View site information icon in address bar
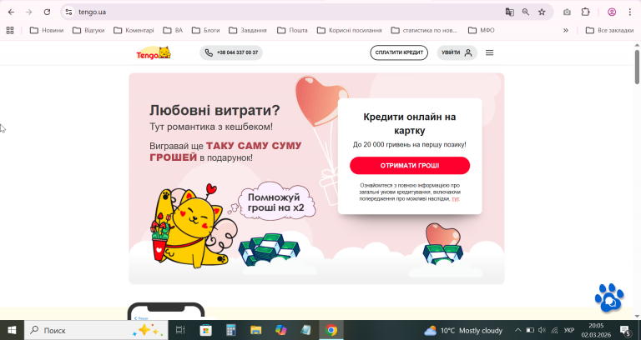Viewport: 641px width, 340px height. point(68,12)
